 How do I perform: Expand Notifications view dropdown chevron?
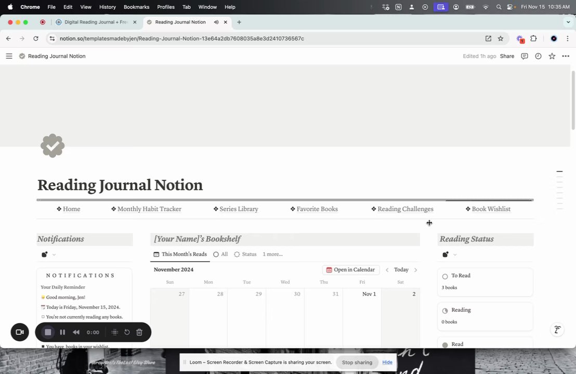tap(54, 254)
